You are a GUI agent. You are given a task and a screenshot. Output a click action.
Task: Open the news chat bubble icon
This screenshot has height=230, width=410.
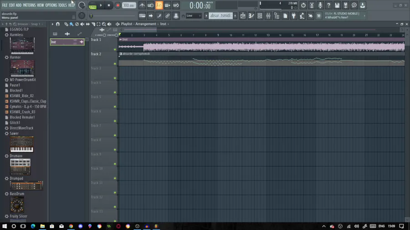pyautogui.click(x=354, y=5)
